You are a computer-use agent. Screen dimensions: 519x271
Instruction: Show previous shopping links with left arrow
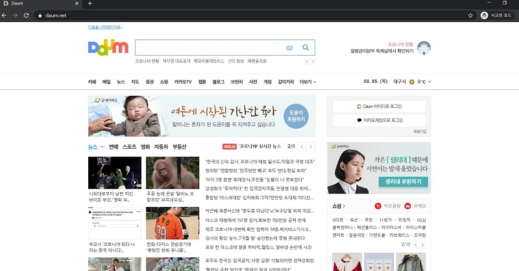coord(416,245)
